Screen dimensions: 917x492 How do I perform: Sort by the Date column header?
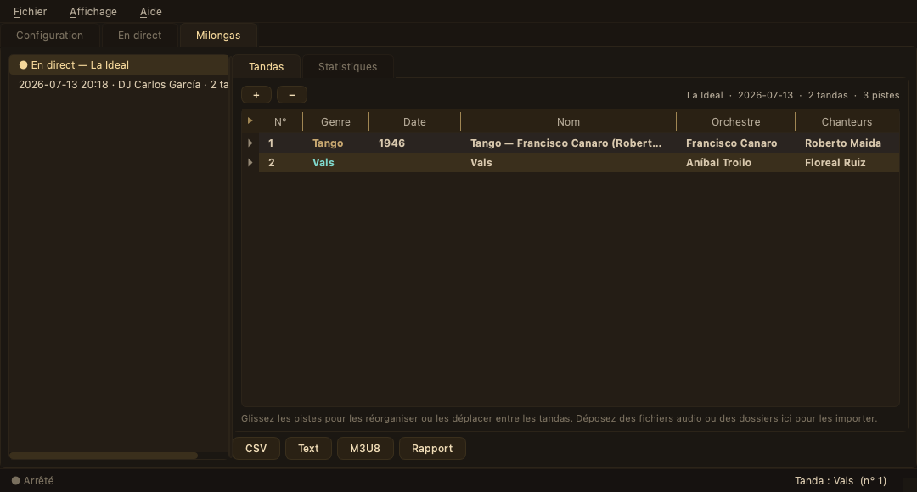click(x=414, y=121)
